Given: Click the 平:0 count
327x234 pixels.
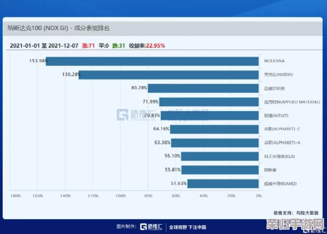Looking at the screenshot, I should [103, 46].
